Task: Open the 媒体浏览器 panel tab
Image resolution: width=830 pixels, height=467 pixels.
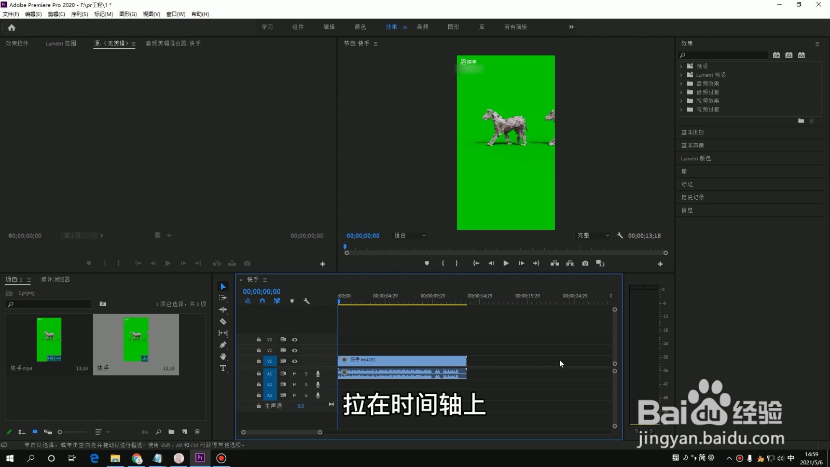Action: (56, 280)
